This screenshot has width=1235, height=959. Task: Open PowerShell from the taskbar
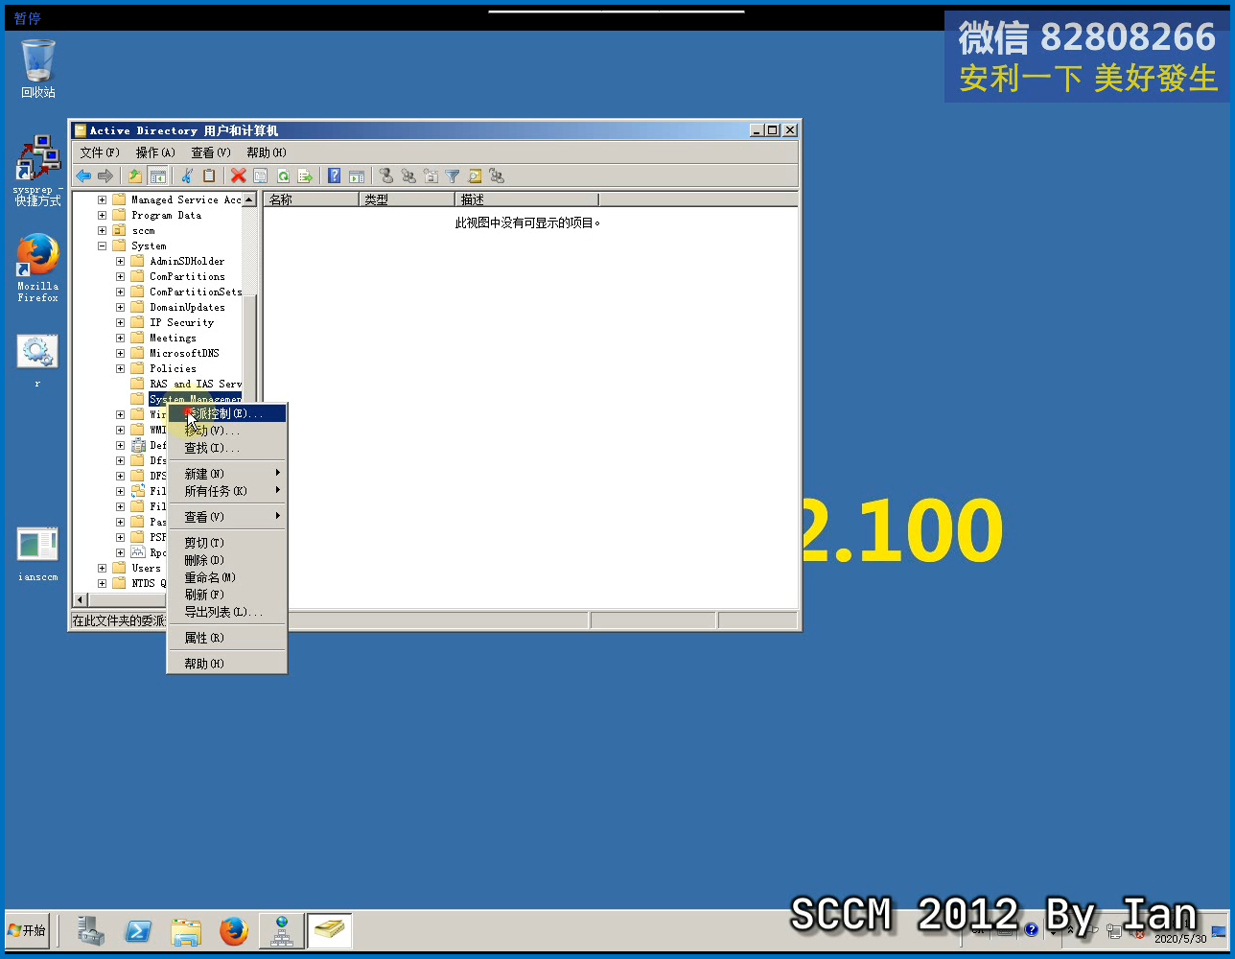click(138, 931)
